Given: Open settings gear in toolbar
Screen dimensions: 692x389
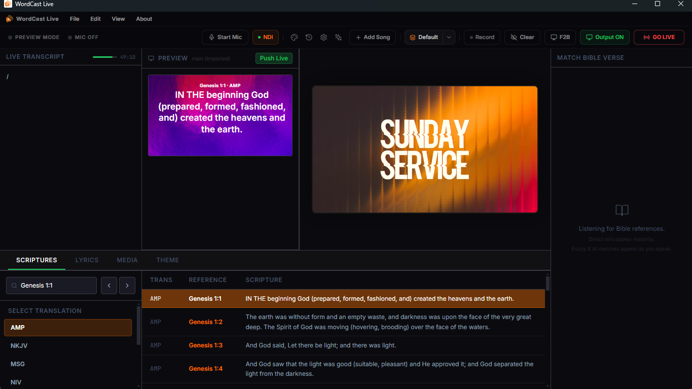Looking at the screenshot, I should tap(323, 37).
